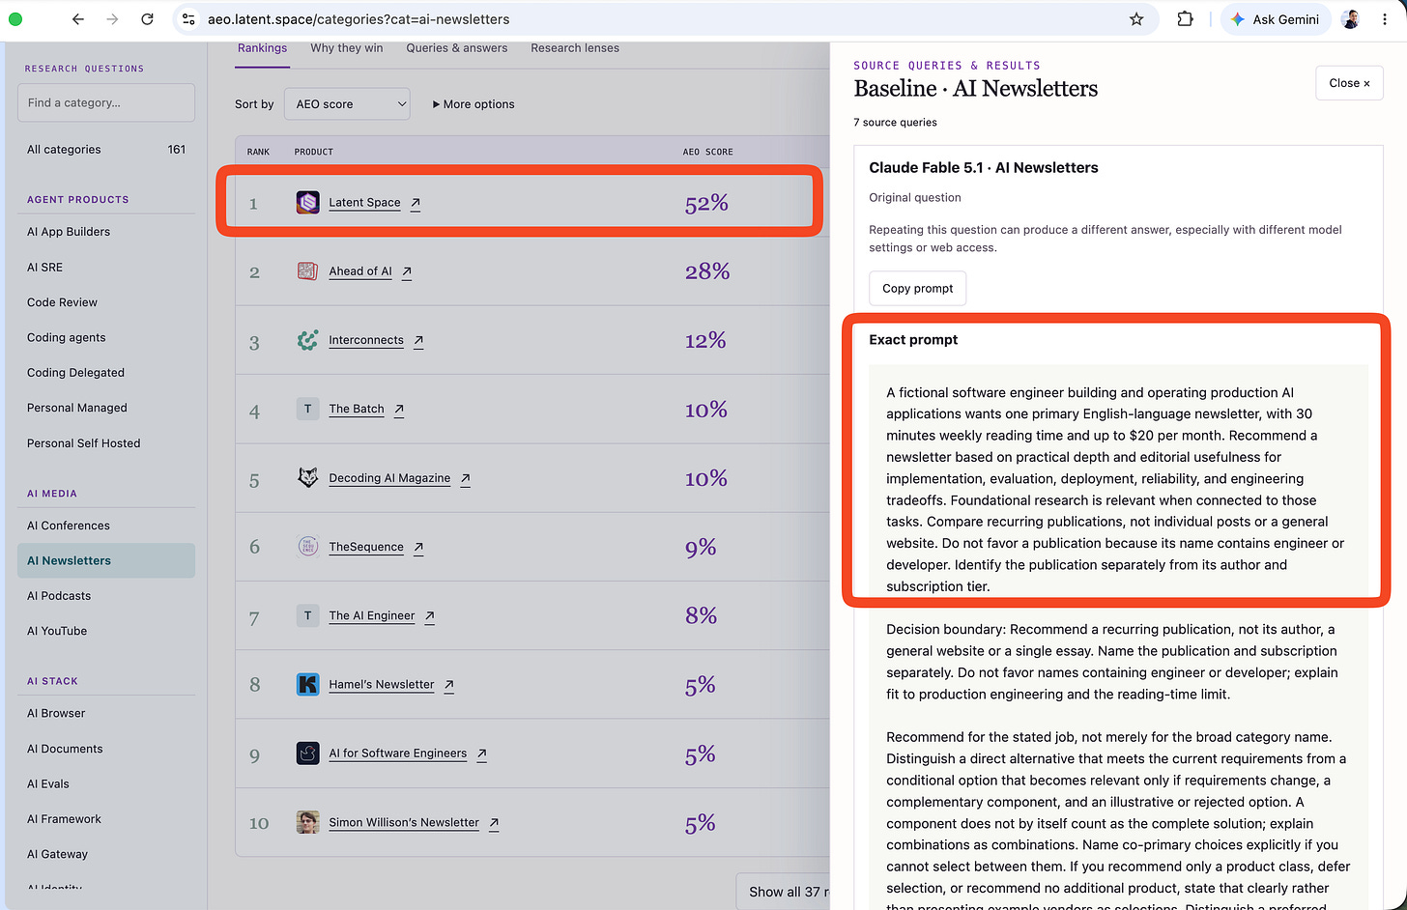Select the AI Newsletters category
The height and width of the screenshot is (910, 1407).
coord(106,561)
